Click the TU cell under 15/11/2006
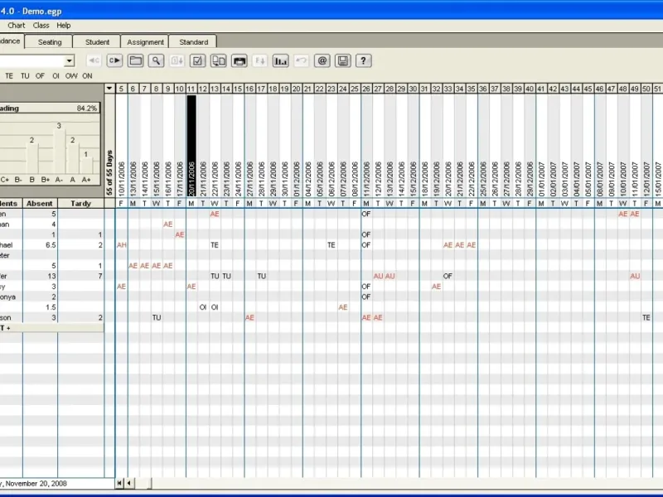 (157, 318)
